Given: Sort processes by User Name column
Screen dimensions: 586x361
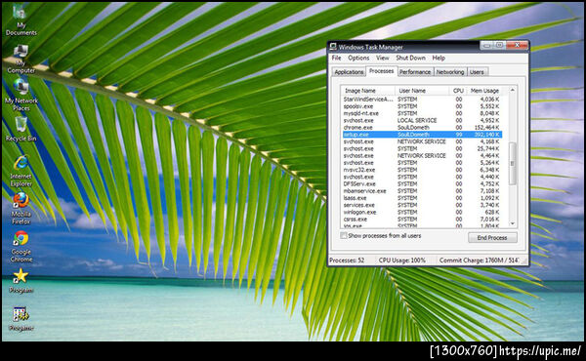Looking at the screenshot, I should pyautogui.click(x=422, y=91).
